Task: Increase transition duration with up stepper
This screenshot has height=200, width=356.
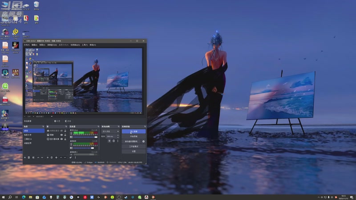Action: 117,136
